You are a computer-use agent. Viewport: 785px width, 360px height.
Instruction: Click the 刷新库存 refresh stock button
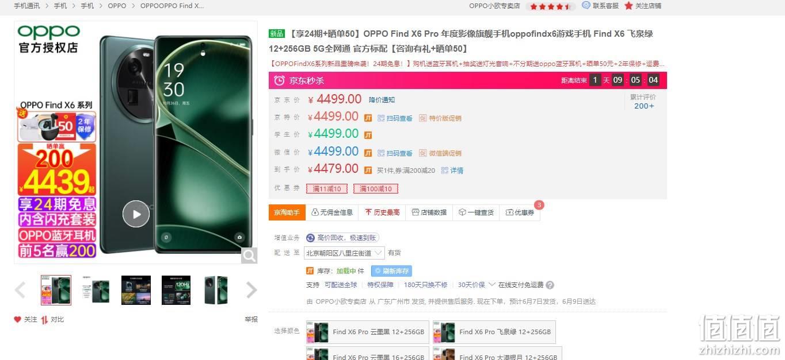coord(391,271)
